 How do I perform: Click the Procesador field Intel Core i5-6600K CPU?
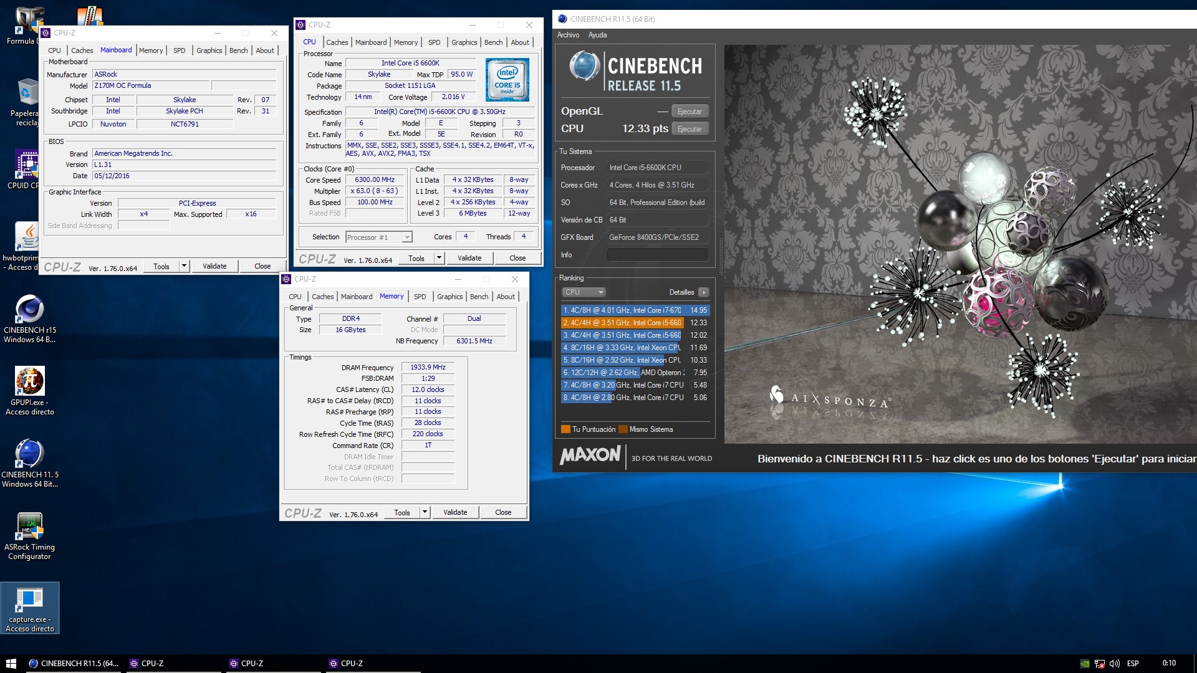point(658,168)
